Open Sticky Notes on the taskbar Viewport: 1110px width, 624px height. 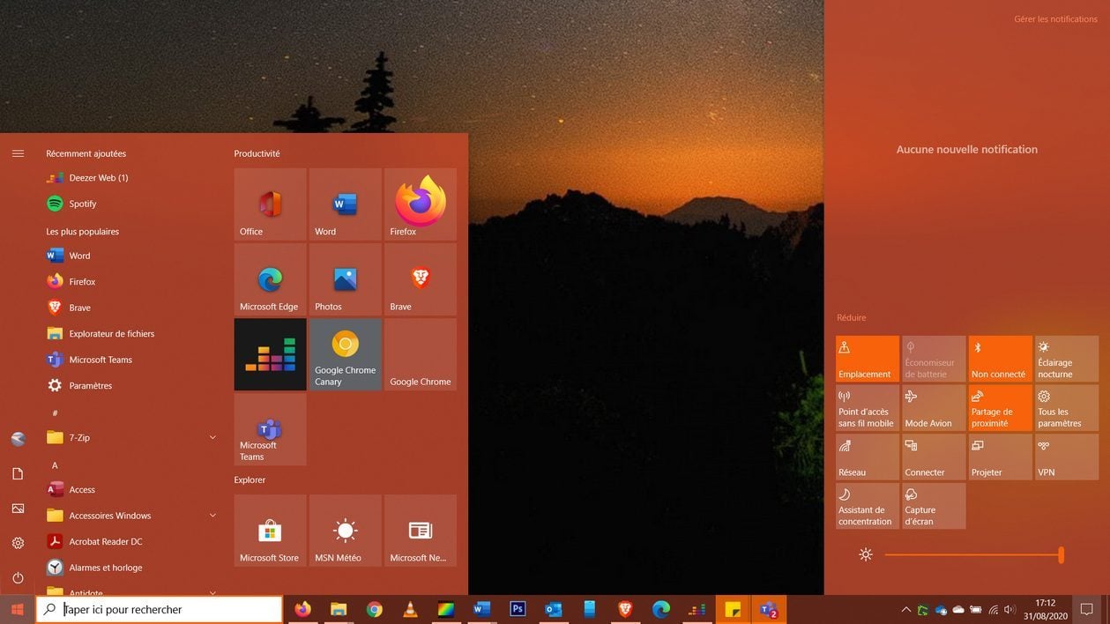(x=733, y=609)
